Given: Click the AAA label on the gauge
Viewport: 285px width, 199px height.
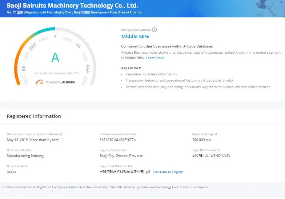Looking at the screenshot, I should 88,69.
